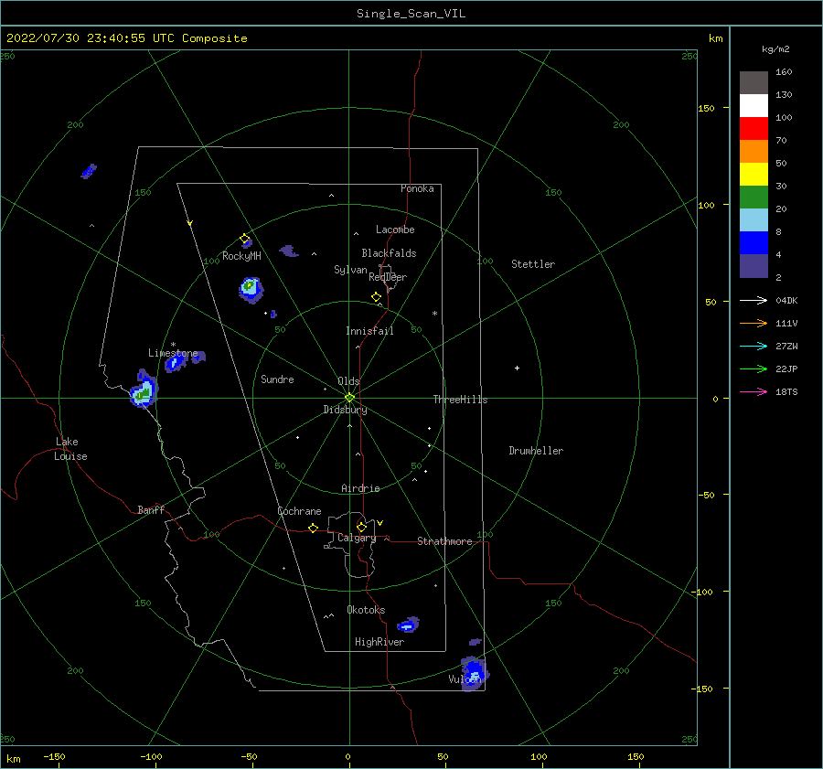Click the cyan 27ZW arrow icon
This screenshot has height=769, width=823.
click(754, 346)
